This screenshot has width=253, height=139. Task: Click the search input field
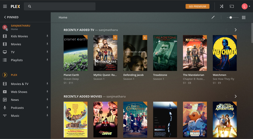(x=60, y=6)
